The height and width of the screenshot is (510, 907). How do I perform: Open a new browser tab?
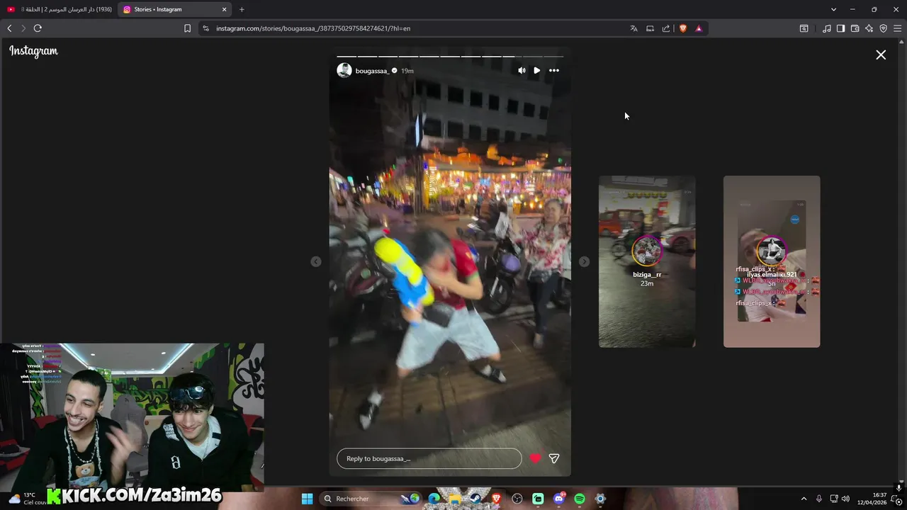pos(242,9)
